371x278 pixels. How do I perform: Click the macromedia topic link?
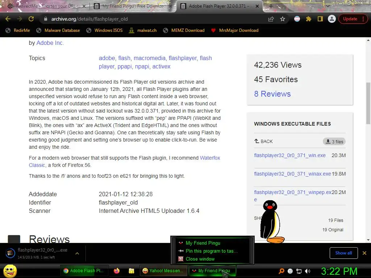pos(150,58)
